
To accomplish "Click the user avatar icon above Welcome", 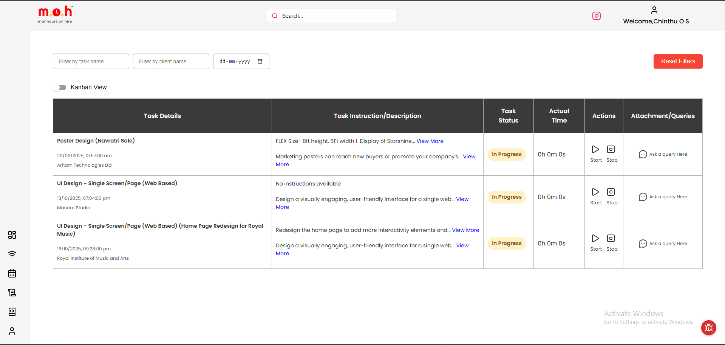I will (x=654, y=10).
